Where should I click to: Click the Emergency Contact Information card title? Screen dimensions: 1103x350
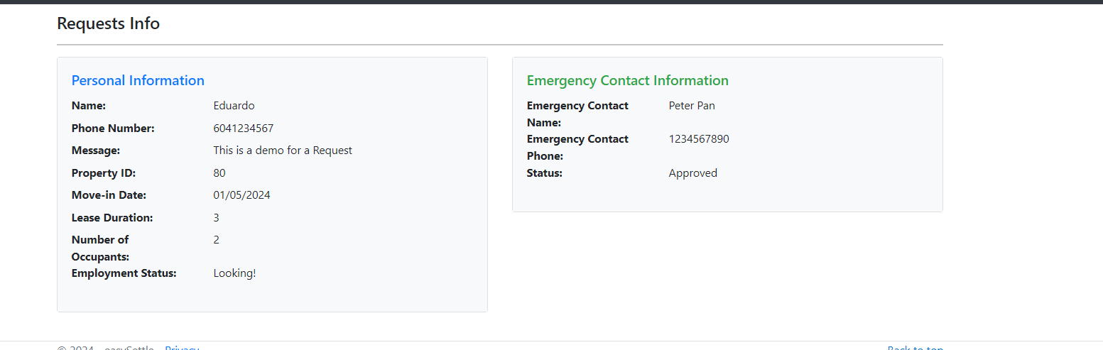[x=627, y=80]
